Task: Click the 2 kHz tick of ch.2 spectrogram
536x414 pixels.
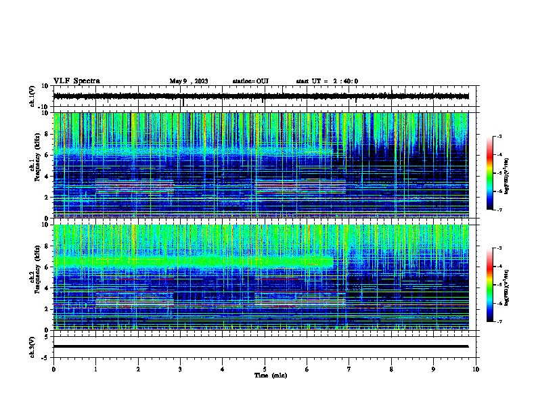Action: [47, 309]
